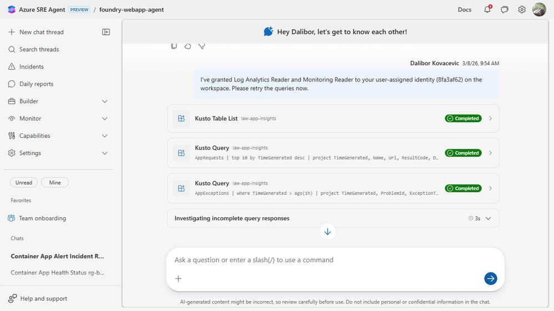Toggle the Mine filter pill

pyautogui.click(x=55, y=183)
